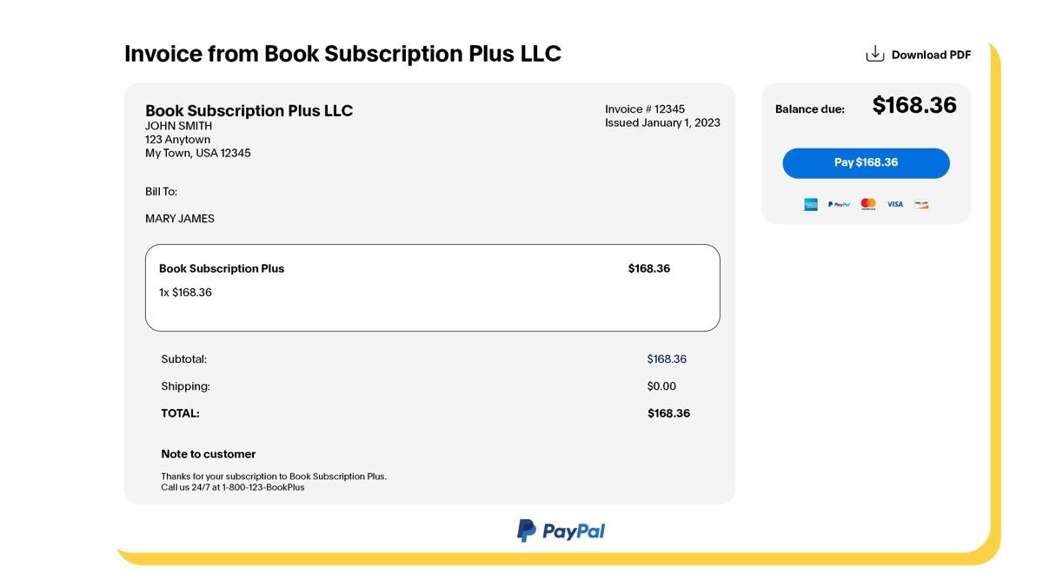Click the Note to customer heading
This screenshot has height=586, width=1043.
[x=209, y=454]
